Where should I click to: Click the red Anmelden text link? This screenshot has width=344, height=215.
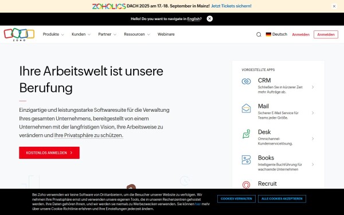pyautogui.click(x=301, y=34)
